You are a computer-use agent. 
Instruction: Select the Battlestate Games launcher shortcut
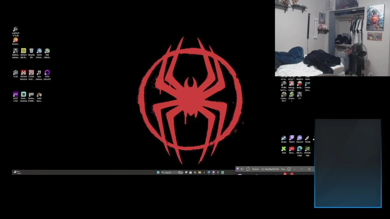(16, 53)
